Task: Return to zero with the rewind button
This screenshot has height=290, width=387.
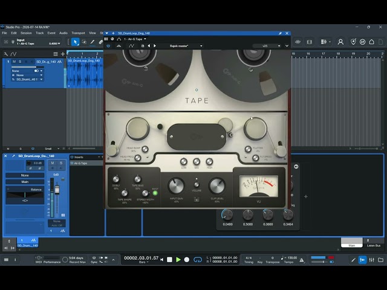Action: pos(161,259)
